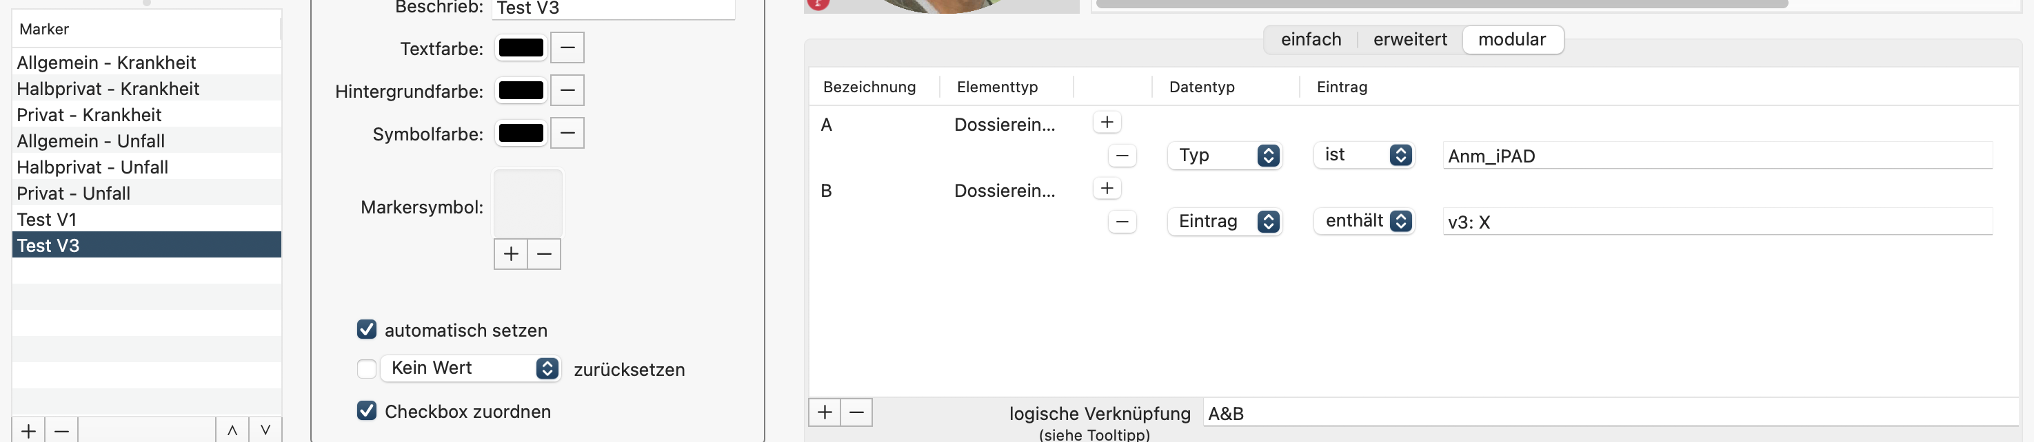Uncheck Checkbox zuordnen option
Viewport: 2034px width, 442px height.
(x=366, y=410)
